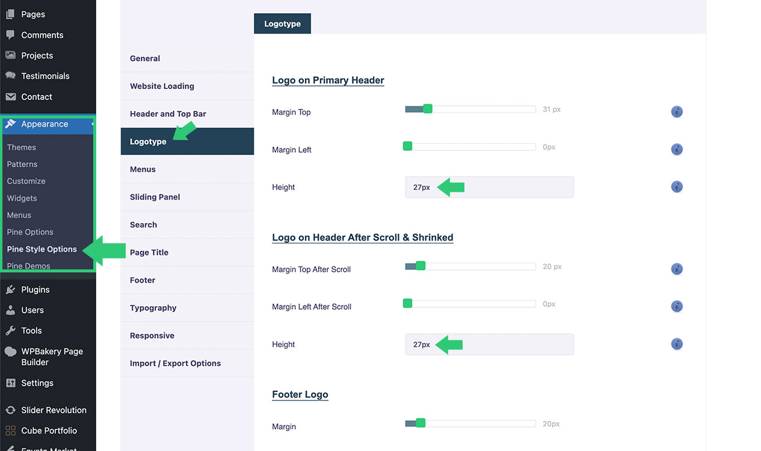Click info icon beside primary header Height
761x451 pixels.
coord(677,187)
